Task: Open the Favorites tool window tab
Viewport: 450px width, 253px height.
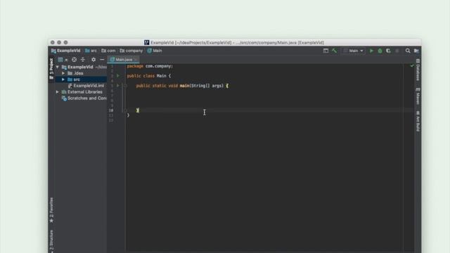Action: (51, 210)
